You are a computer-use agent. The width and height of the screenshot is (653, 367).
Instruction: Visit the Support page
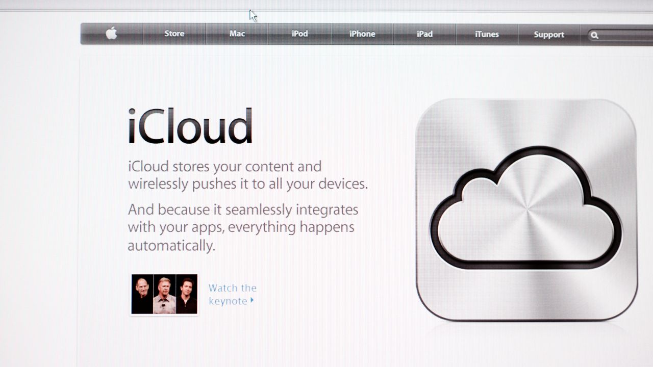point(548,35)
